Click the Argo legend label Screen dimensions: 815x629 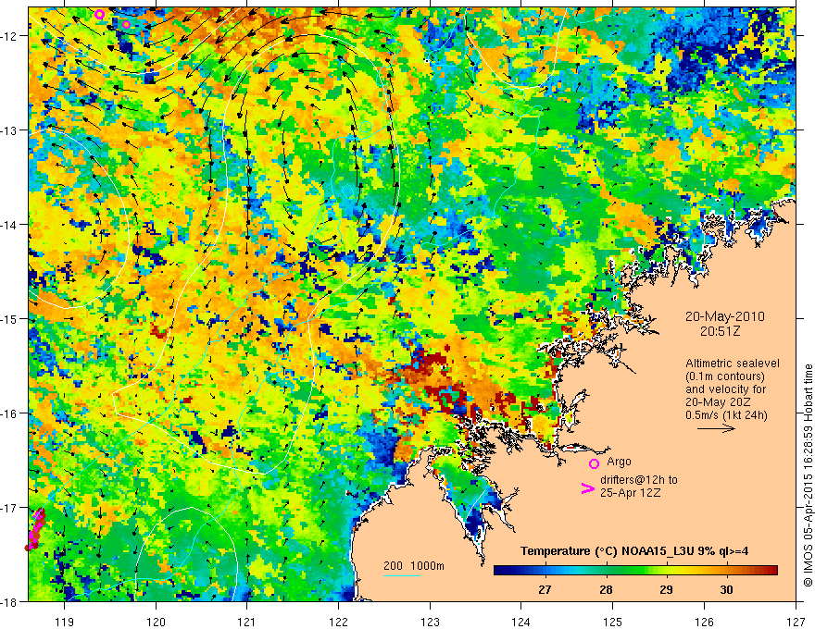(x=619, y=461)
